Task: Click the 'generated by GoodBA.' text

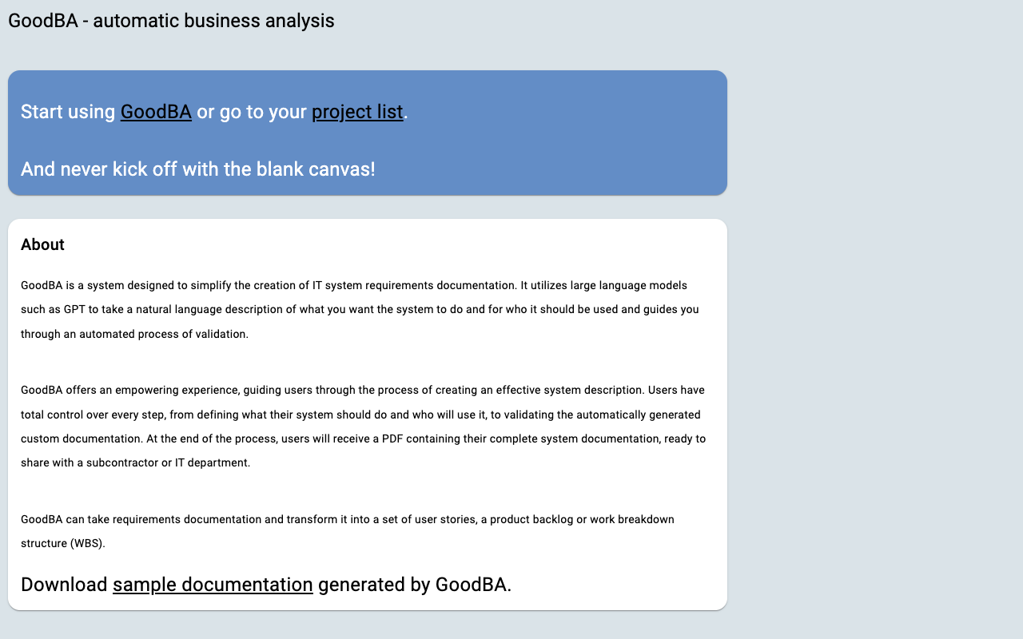Action: [x=415, y=585]
